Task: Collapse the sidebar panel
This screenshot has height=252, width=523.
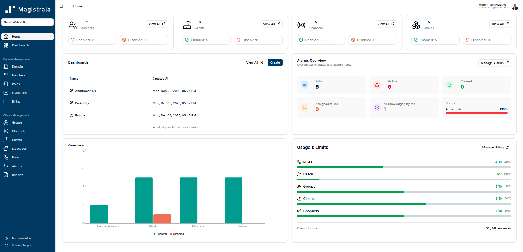Action: (61, 6)
